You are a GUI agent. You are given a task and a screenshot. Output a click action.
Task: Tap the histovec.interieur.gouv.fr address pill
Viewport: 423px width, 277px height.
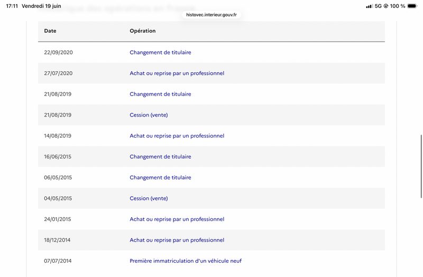[x=212, y=15]
